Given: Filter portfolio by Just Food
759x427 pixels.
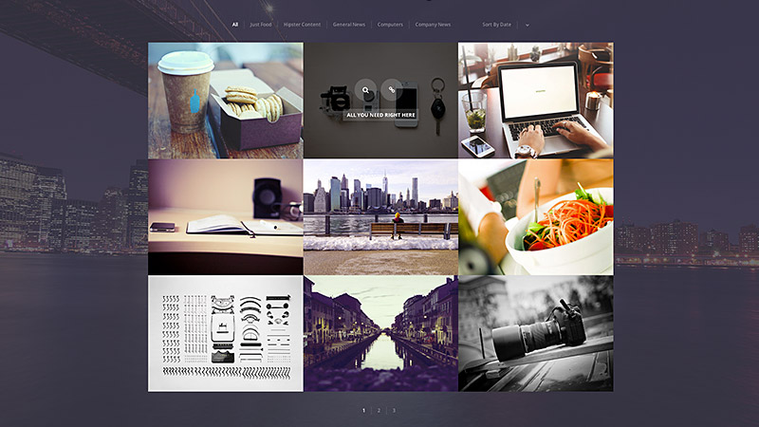Looking at the screenshot, I should [260, 25].
